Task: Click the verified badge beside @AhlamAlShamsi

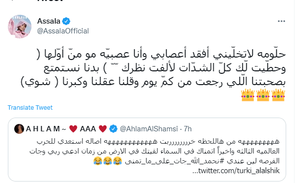Action: (x=113, y=129)
